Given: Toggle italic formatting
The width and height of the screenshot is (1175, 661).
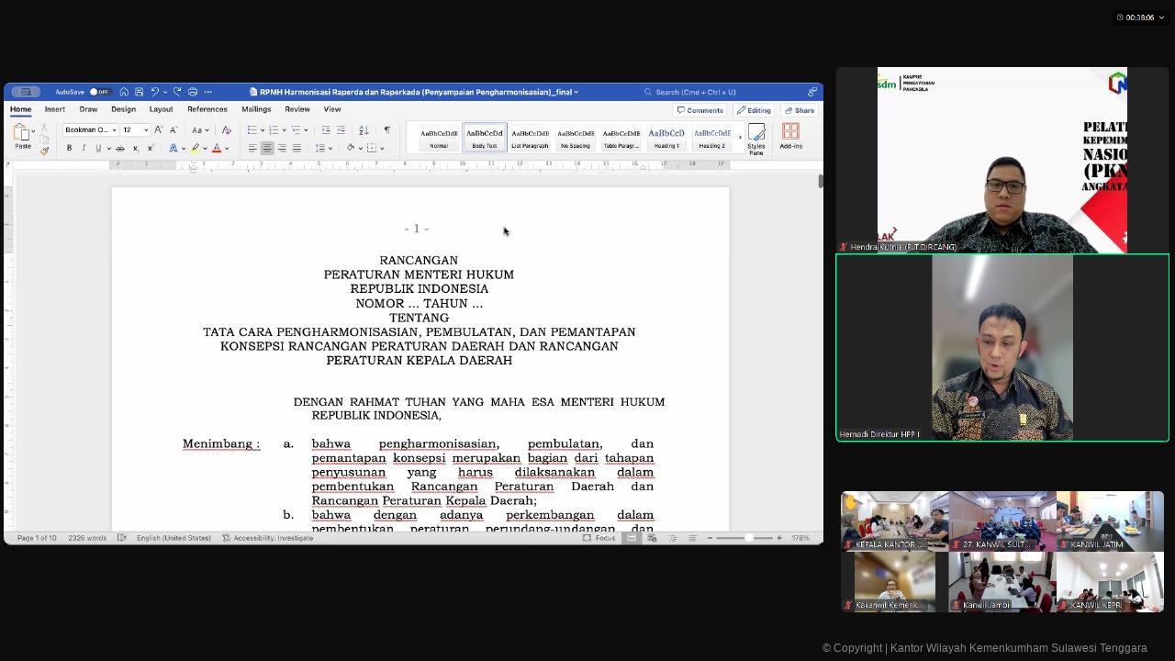Looking at the screenshot, I should click(x=84, y=148).
